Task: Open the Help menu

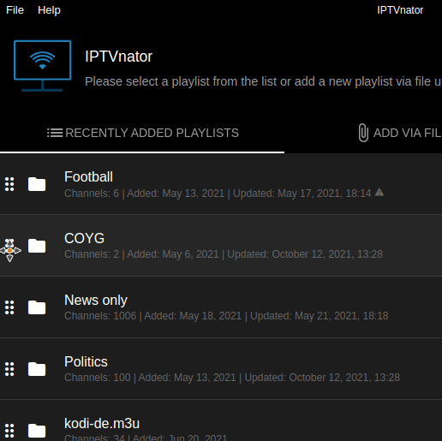Action: [x=49, y=10]
